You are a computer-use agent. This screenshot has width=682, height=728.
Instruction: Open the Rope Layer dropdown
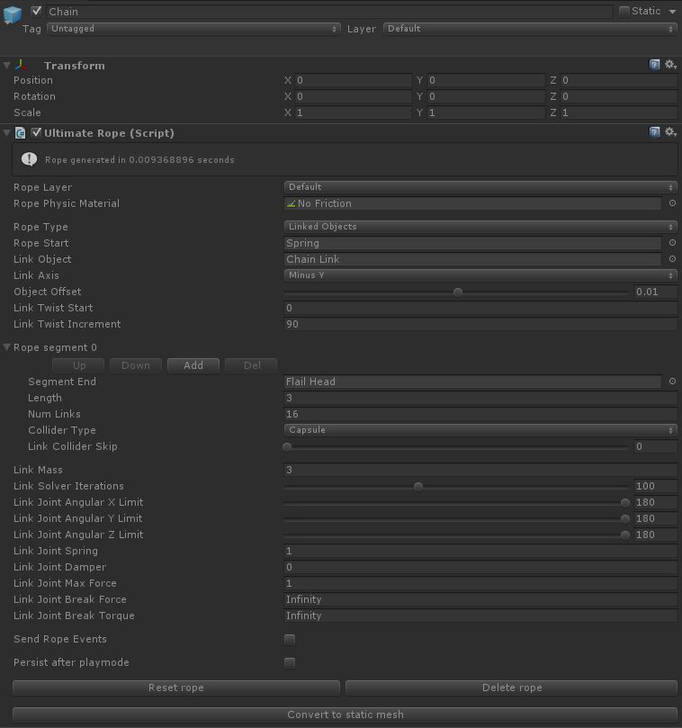pyautogui.click(x=480, y=187)
